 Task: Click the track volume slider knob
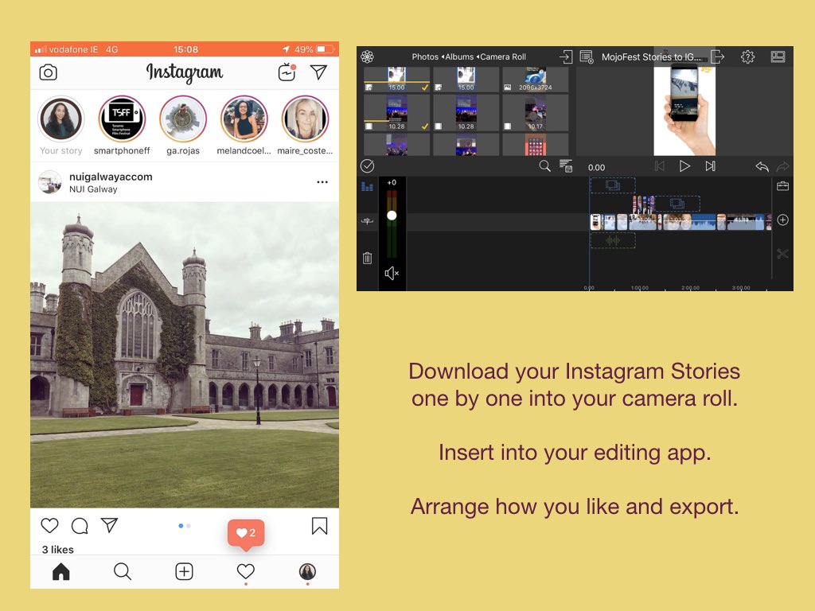point(392,215)
